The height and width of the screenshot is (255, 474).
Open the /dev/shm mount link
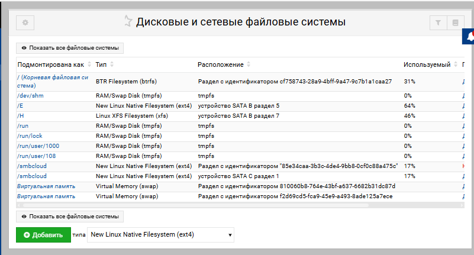click(30, 95)
